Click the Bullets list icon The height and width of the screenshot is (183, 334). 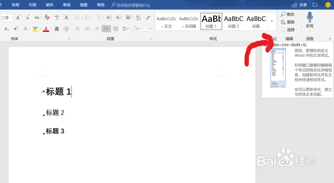[x=77, y=17]
